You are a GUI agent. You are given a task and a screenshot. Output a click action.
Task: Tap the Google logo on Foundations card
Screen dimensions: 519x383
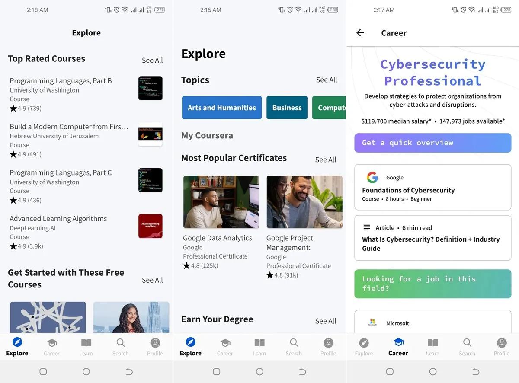[372, 177]
